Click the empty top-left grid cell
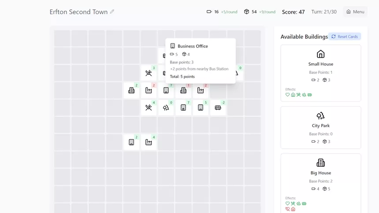This screenshot has height=213, width=379. click(x=62, y=38)
